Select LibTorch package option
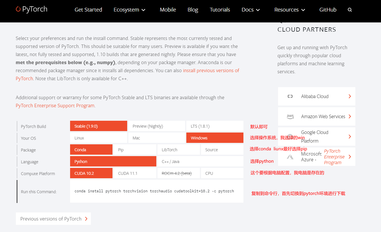The image size is (381, 232). [179, 150]
